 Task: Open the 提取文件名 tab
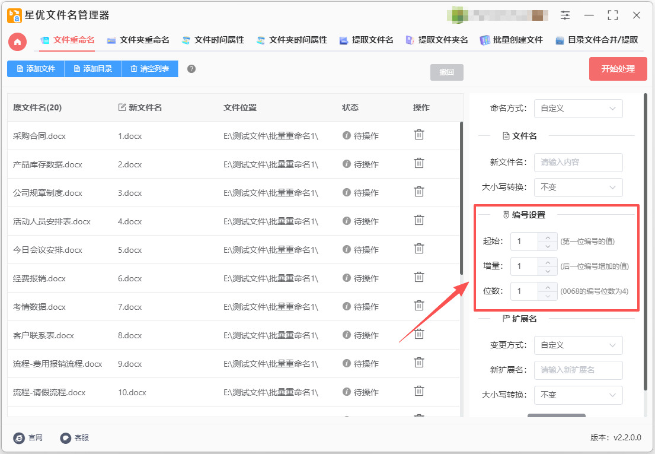coord(366,40)
